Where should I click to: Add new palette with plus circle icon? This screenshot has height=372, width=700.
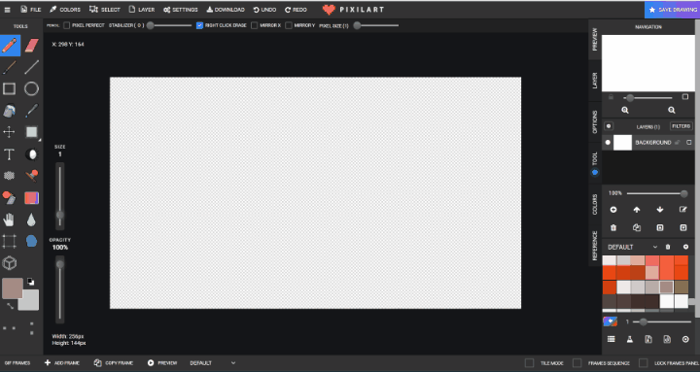coord(685,247)
